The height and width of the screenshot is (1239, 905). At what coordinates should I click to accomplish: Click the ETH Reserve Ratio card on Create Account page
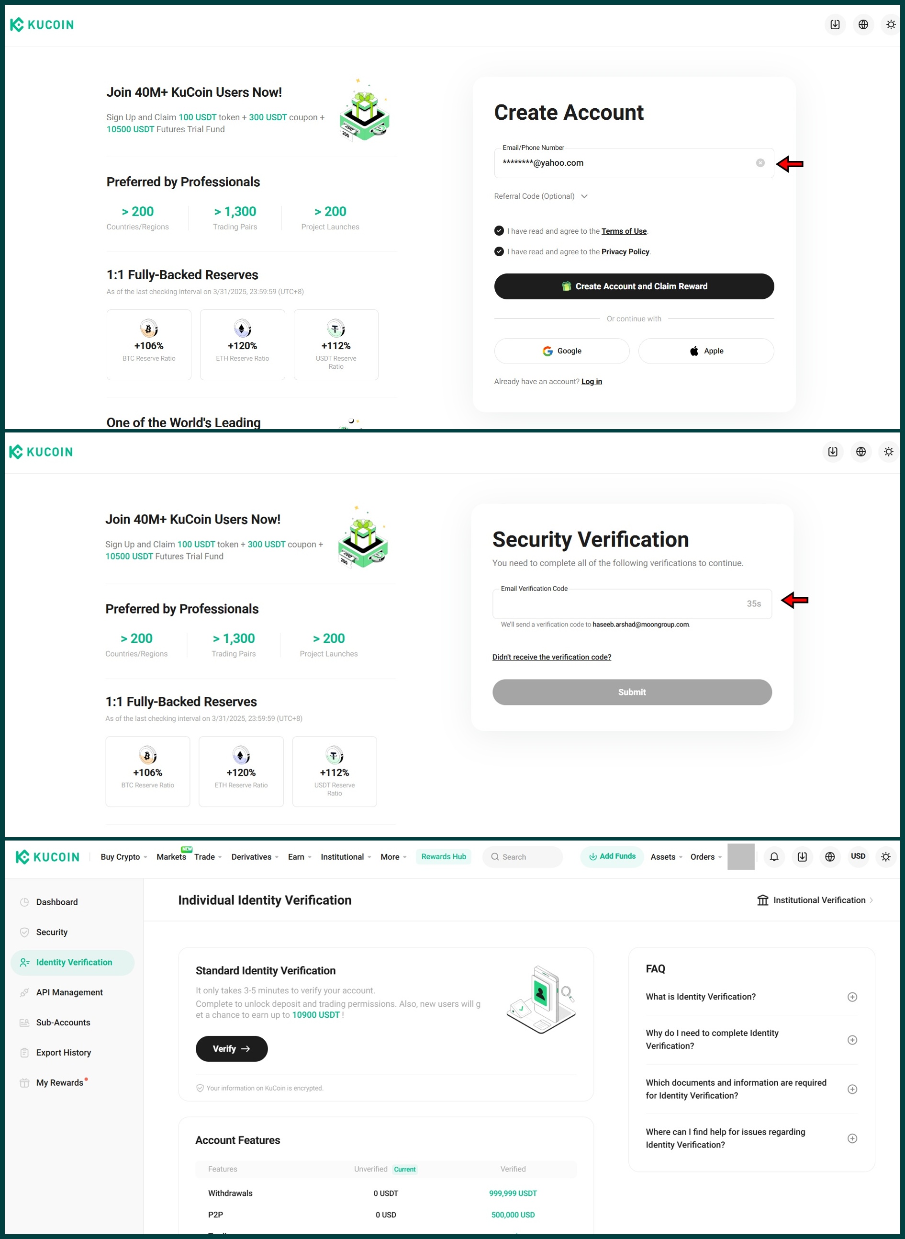[243, 345]
